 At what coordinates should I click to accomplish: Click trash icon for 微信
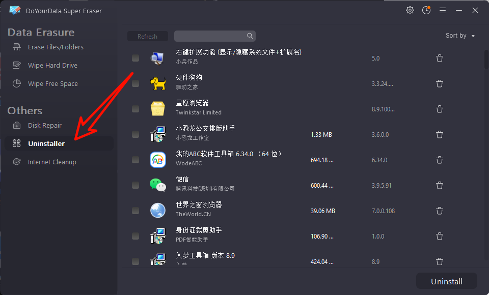pyautogui.click(x=440, y=185)
